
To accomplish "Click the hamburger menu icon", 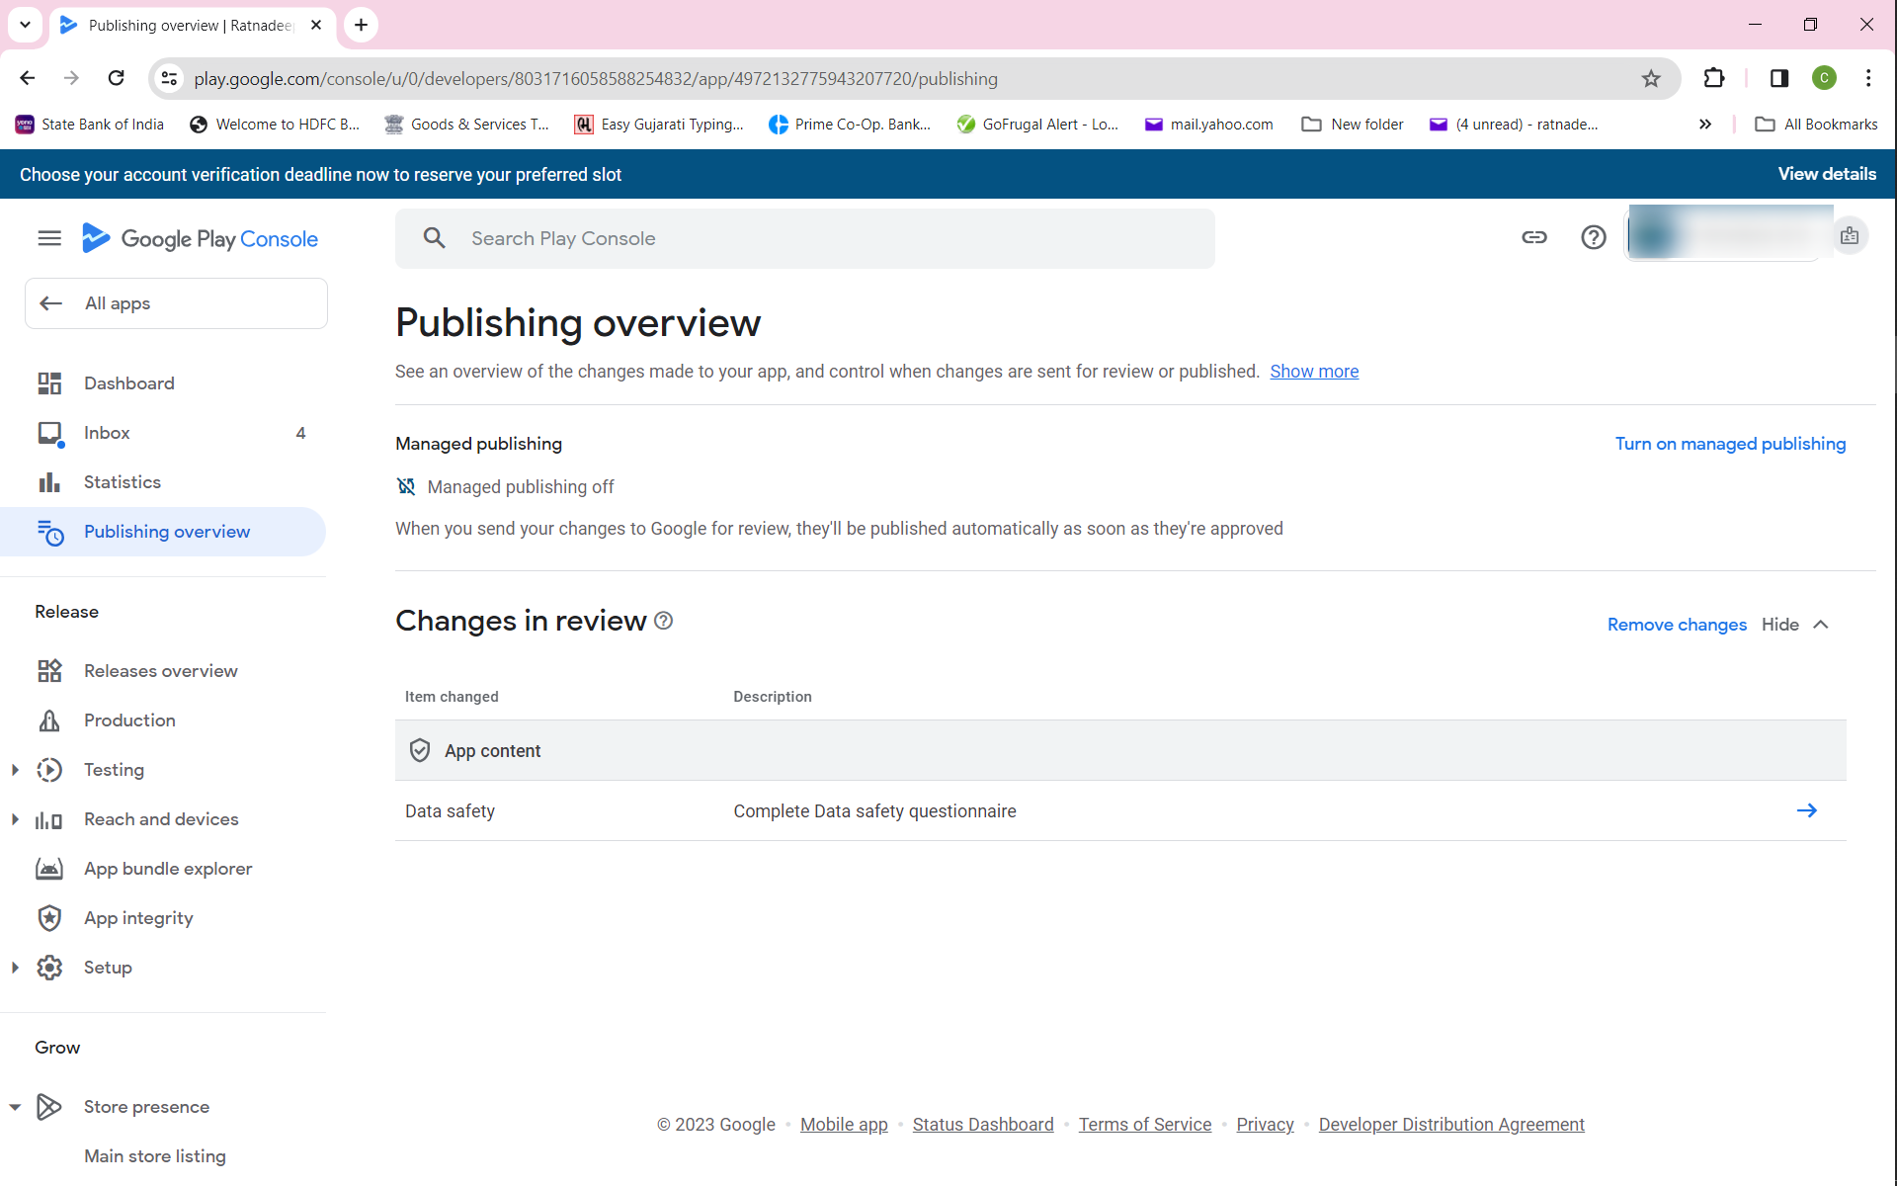I will tap(49, 238).
